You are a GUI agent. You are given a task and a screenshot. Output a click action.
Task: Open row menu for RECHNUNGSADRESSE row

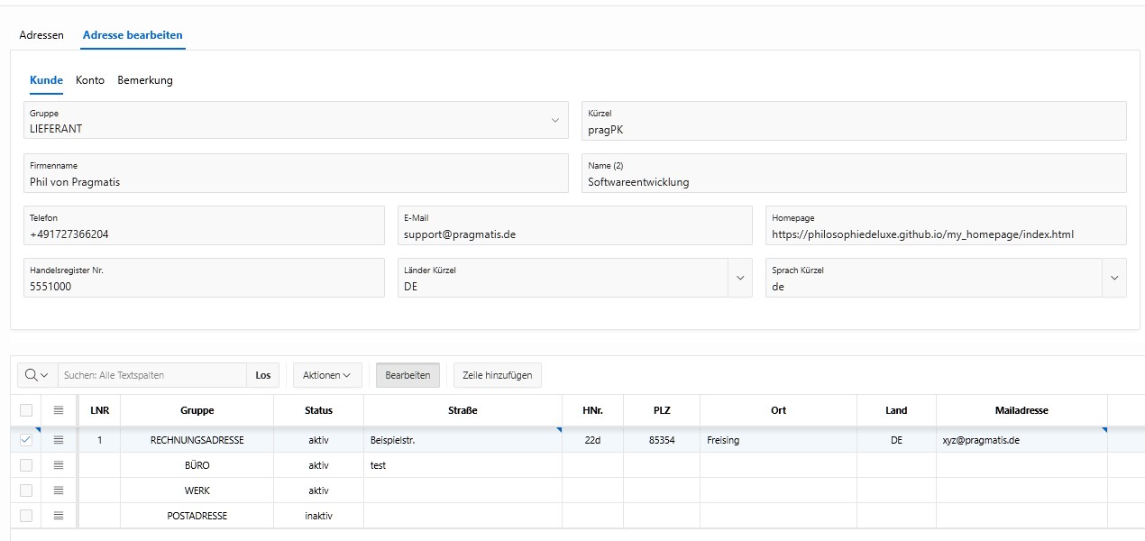59,440
